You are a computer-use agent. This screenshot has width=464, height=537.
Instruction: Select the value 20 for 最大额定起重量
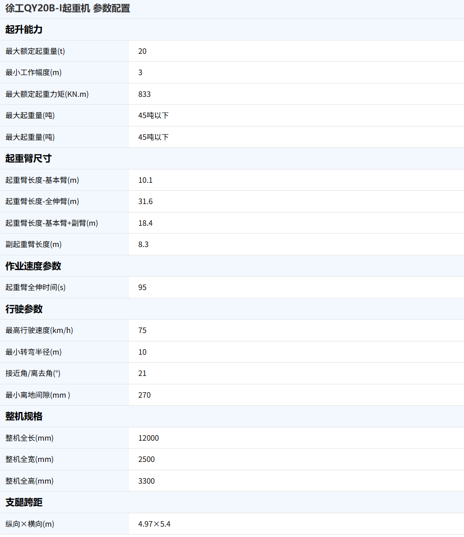[142, 51]
